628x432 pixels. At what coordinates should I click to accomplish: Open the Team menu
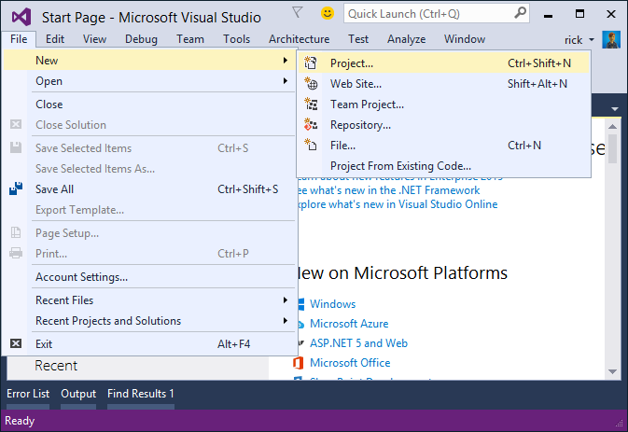tap(190, 39)
